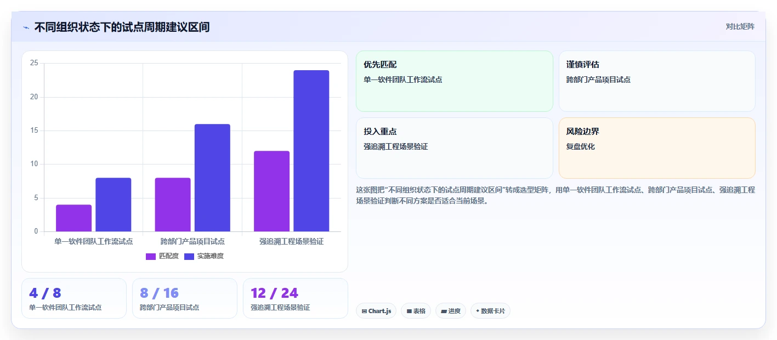Click axis label 单一软件团队工作流试点

pos(94,241)
